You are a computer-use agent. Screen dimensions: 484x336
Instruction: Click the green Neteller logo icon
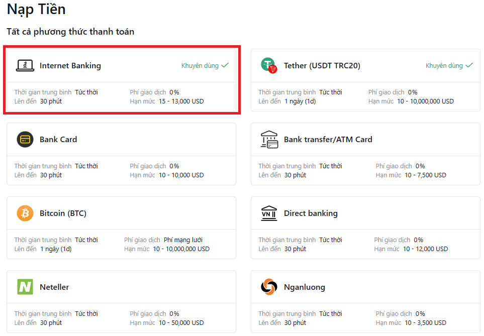(x=25, y=287)
